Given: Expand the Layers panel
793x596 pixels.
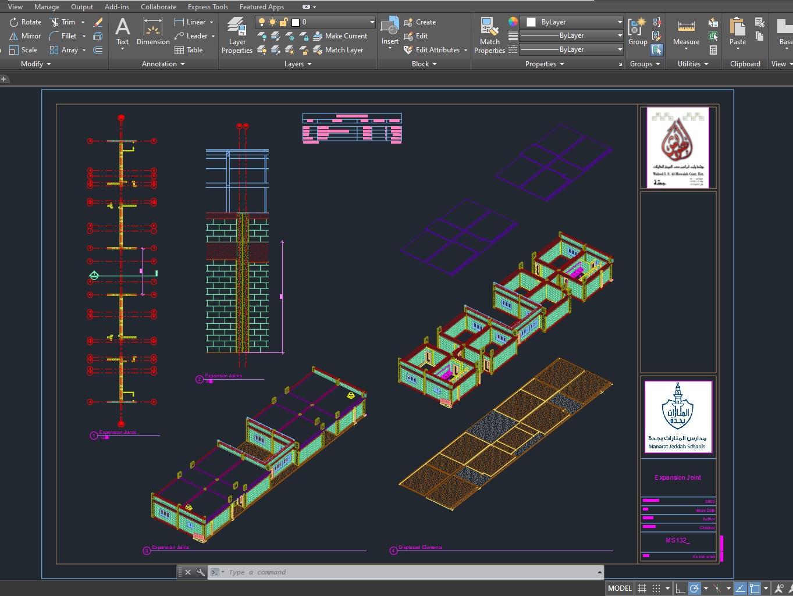Looking at the screenshot, I should coord(298,64).
